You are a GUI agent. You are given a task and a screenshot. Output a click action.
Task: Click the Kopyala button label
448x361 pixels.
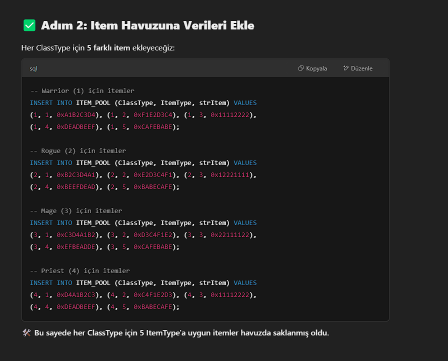click(x=316, y=68)
